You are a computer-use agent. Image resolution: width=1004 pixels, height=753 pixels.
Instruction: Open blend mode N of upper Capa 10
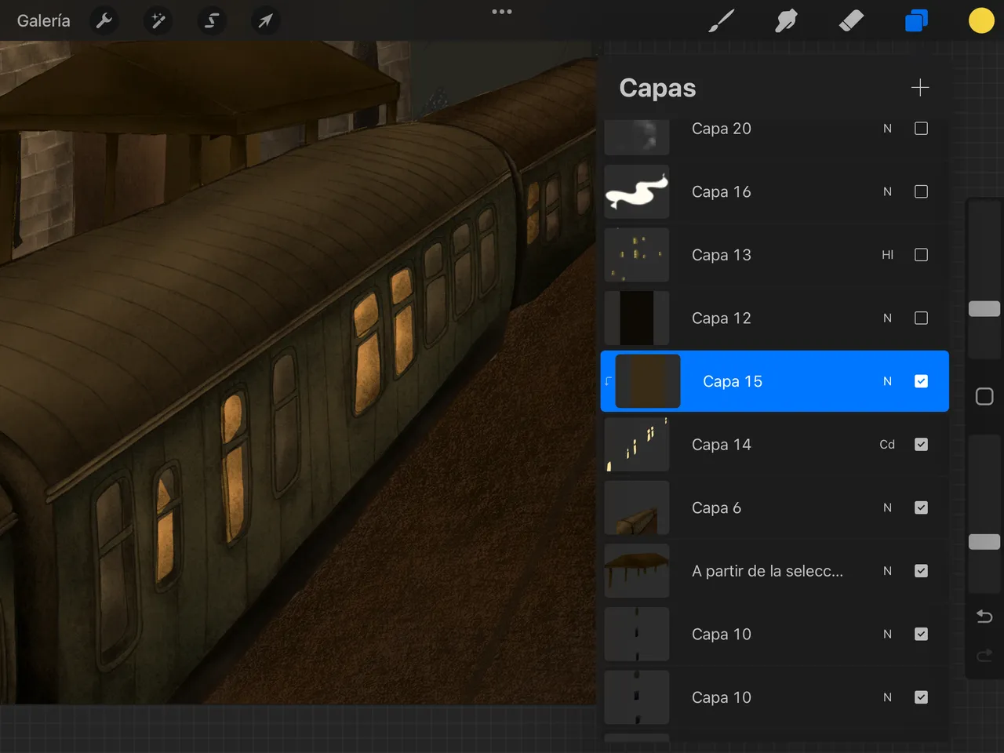tap(887, 634)
